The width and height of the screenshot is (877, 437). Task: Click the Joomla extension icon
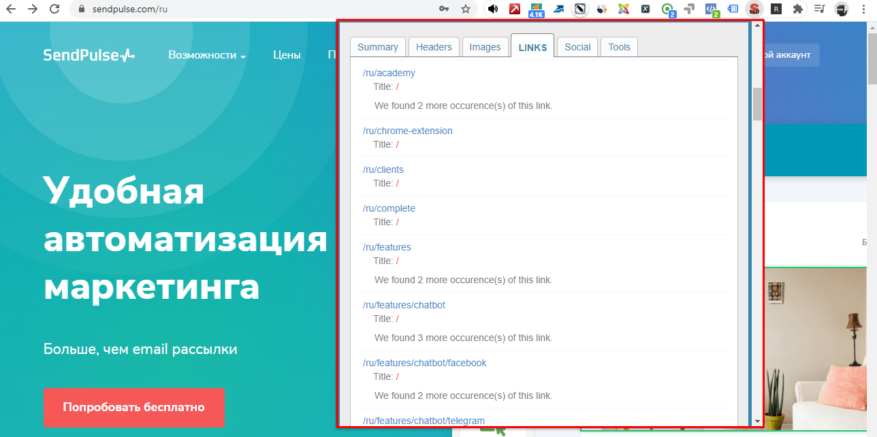click(623, 9)
